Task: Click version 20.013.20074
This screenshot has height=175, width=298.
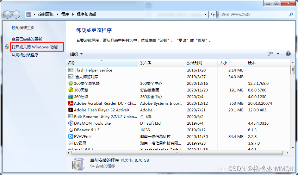Action: click(260, 103)
